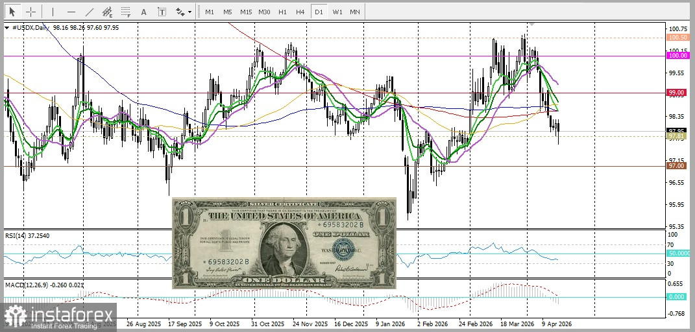
Task: Click the -0.768 MACD scale value
Action: (x=676, y=313)
